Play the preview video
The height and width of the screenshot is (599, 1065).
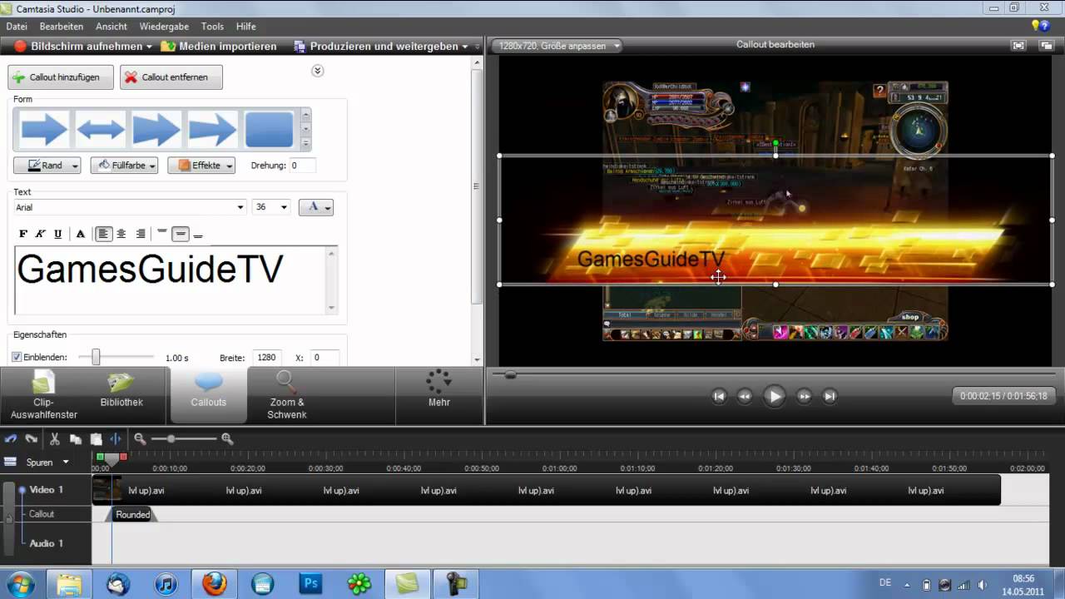(x=774, y=396)
